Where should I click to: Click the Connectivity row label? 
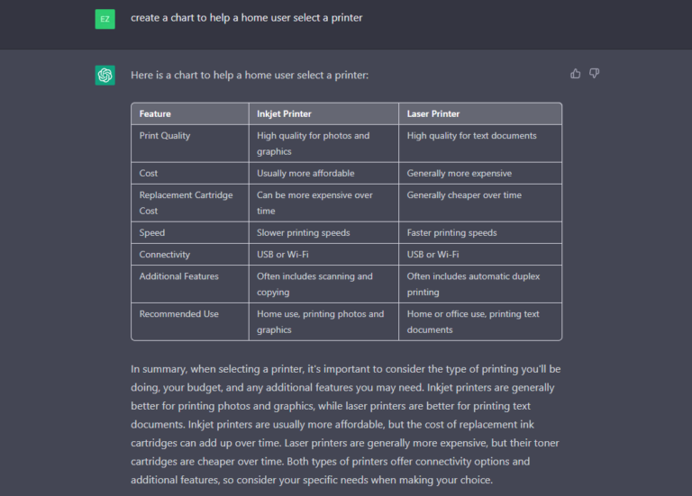pyautogui.click(x=165, y=255)
